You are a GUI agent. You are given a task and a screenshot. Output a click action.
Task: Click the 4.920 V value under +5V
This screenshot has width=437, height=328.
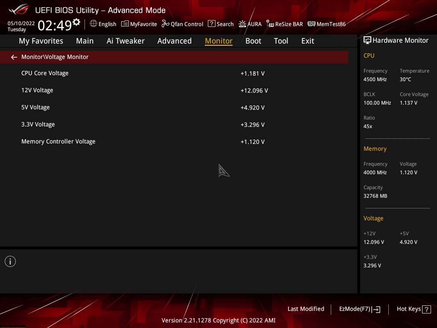tap(408, 242)
